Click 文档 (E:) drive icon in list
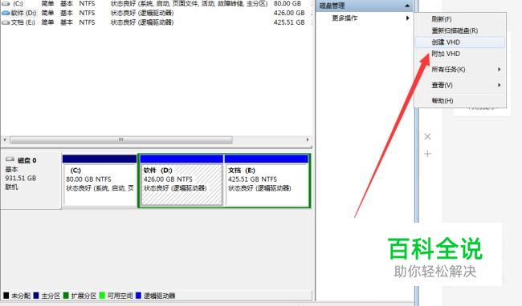 (x=6, y=22)
